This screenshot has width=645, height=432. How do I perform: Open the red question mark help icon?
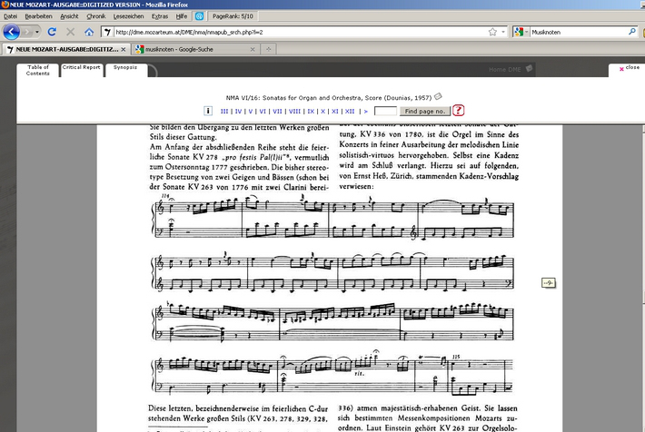pos(458,111)
